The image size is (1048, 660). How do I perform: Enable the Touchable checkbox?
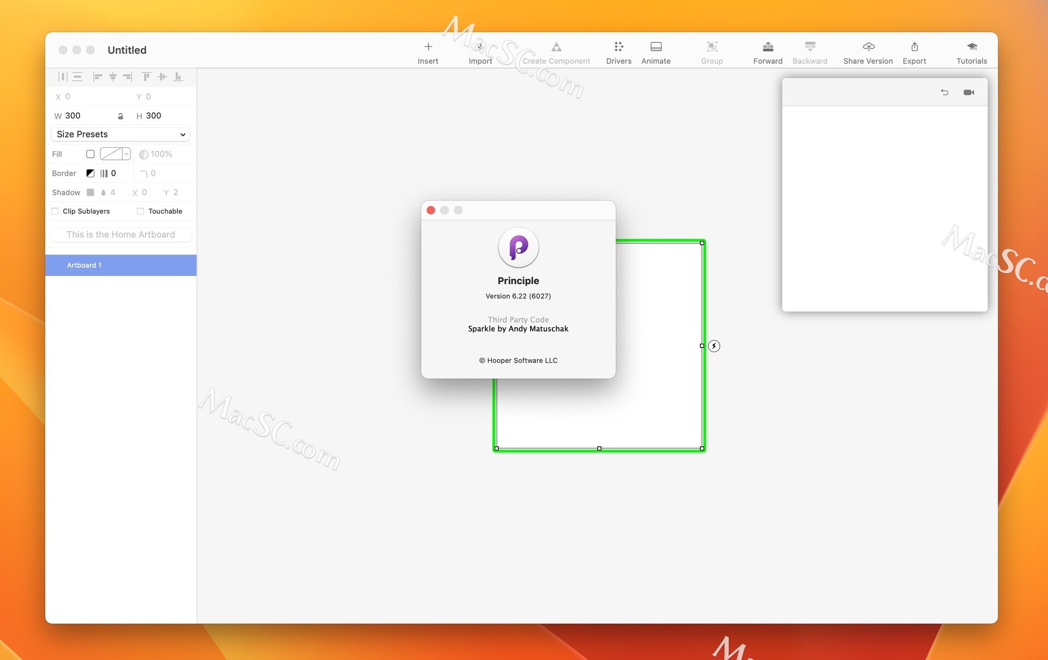140,211
